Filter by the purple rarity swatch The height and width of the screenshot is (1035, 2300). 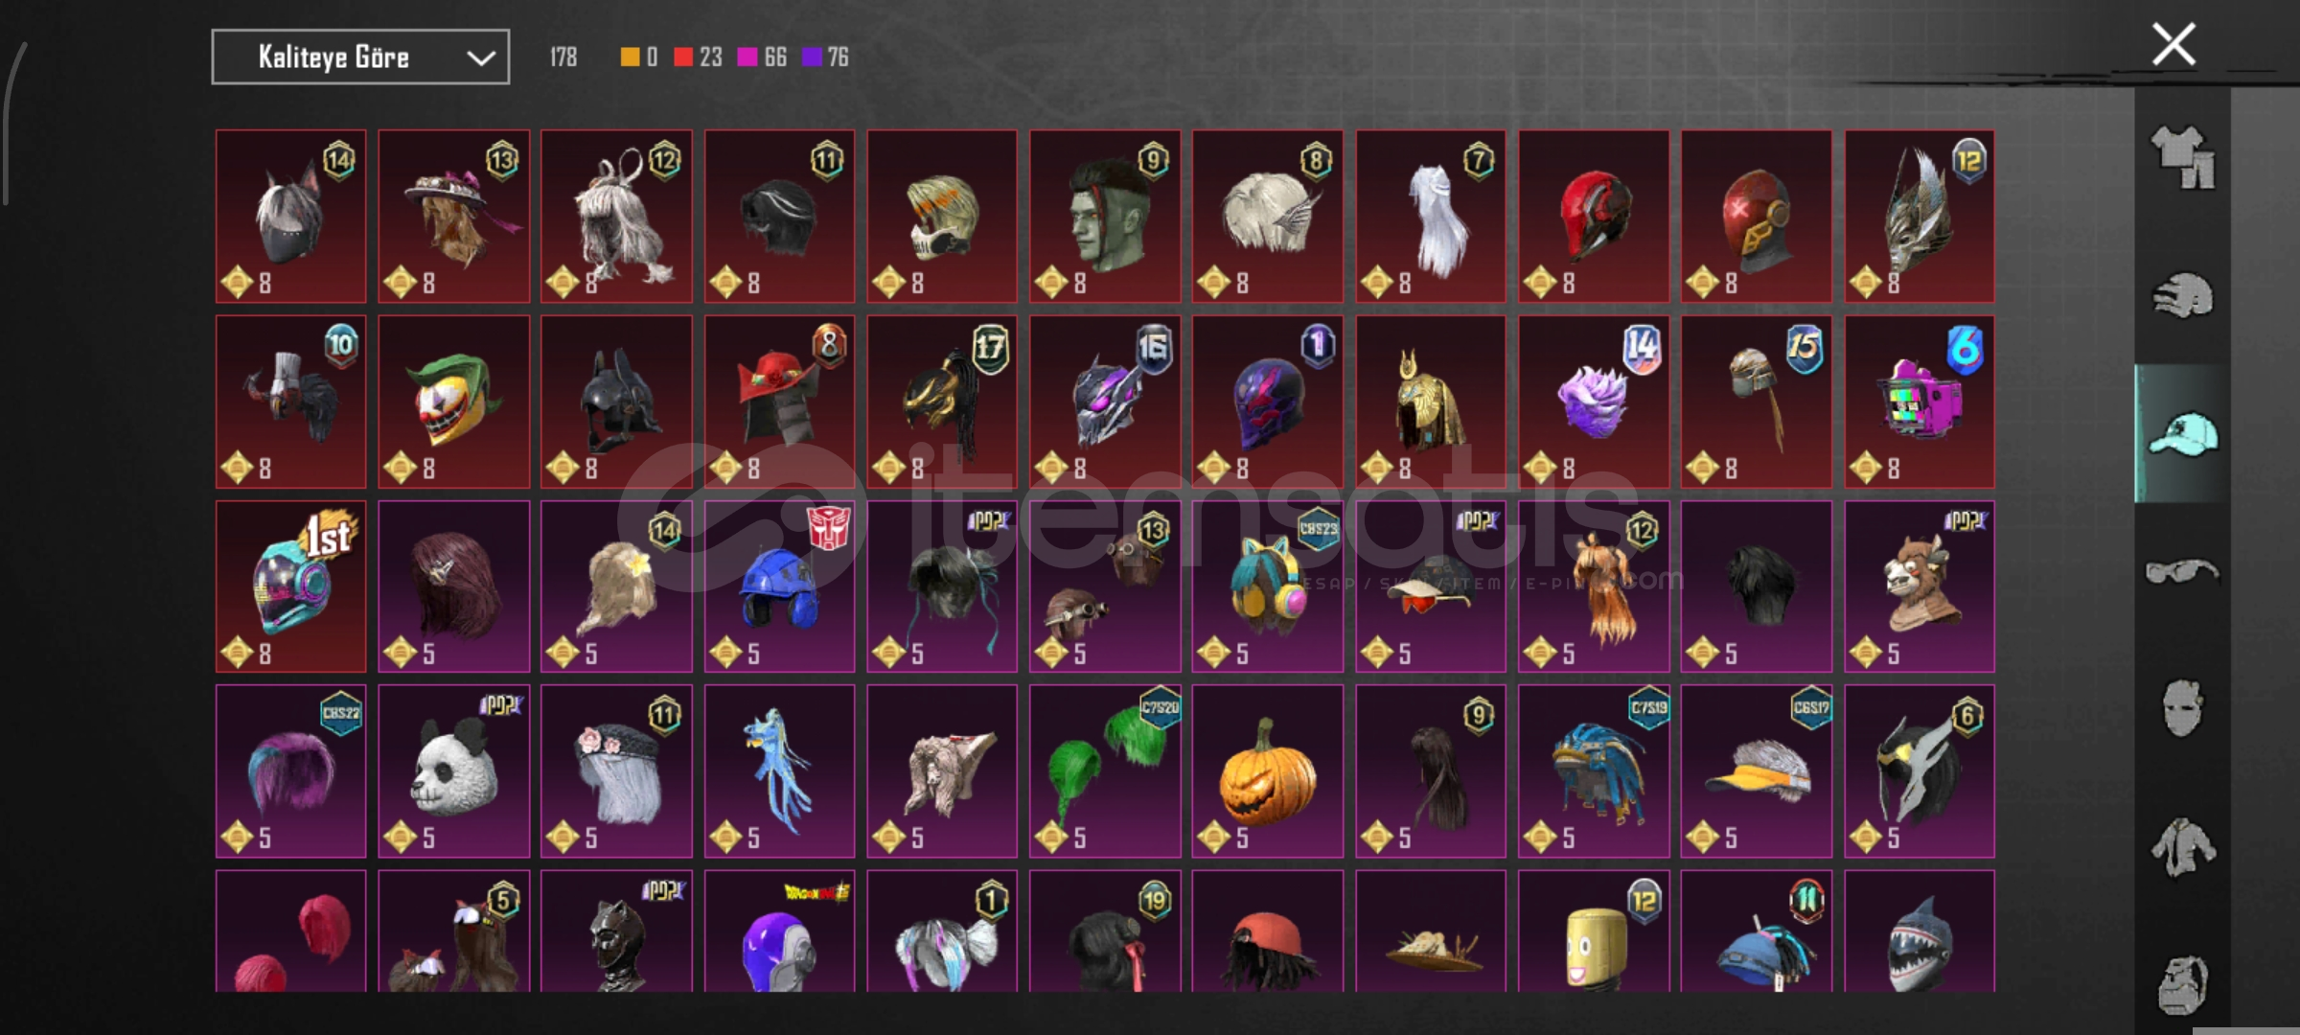(x=812, y=57)
